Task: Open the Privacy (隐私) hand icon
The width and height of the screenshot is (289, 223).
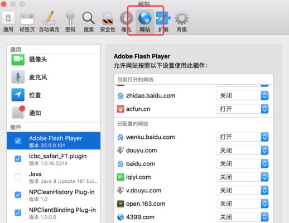Action: click(x=126, y=18)
